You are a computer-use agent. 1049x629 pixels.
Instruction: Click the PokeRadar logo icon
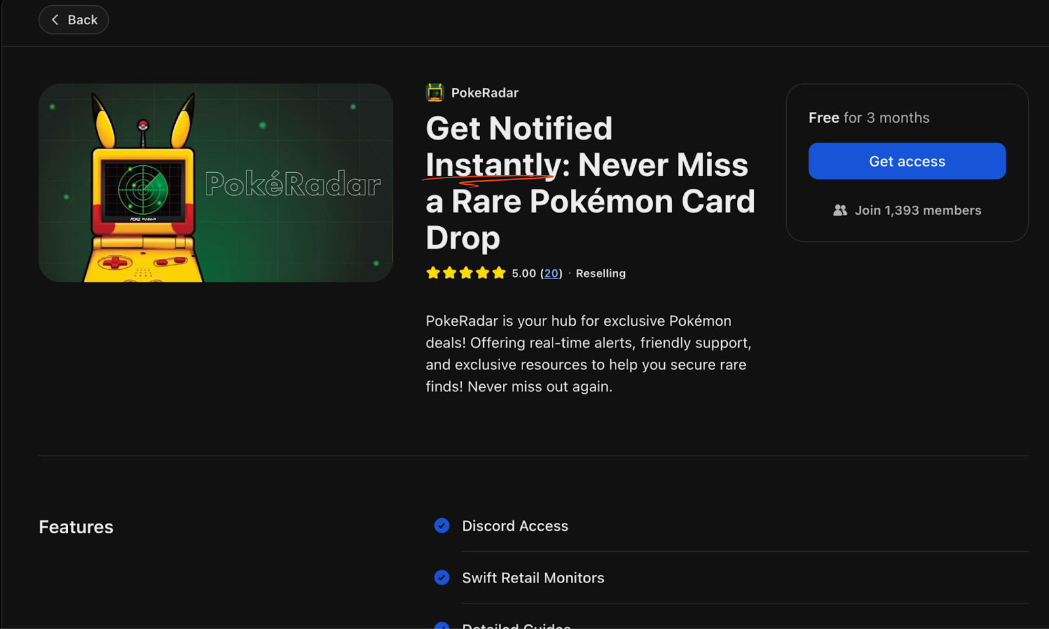(x=435, y=92)
